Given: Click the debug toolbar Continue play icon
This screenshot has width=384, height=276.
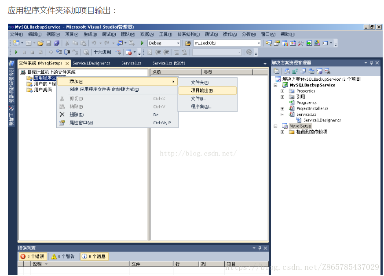Looking at the screenshot, I should 16,52.
